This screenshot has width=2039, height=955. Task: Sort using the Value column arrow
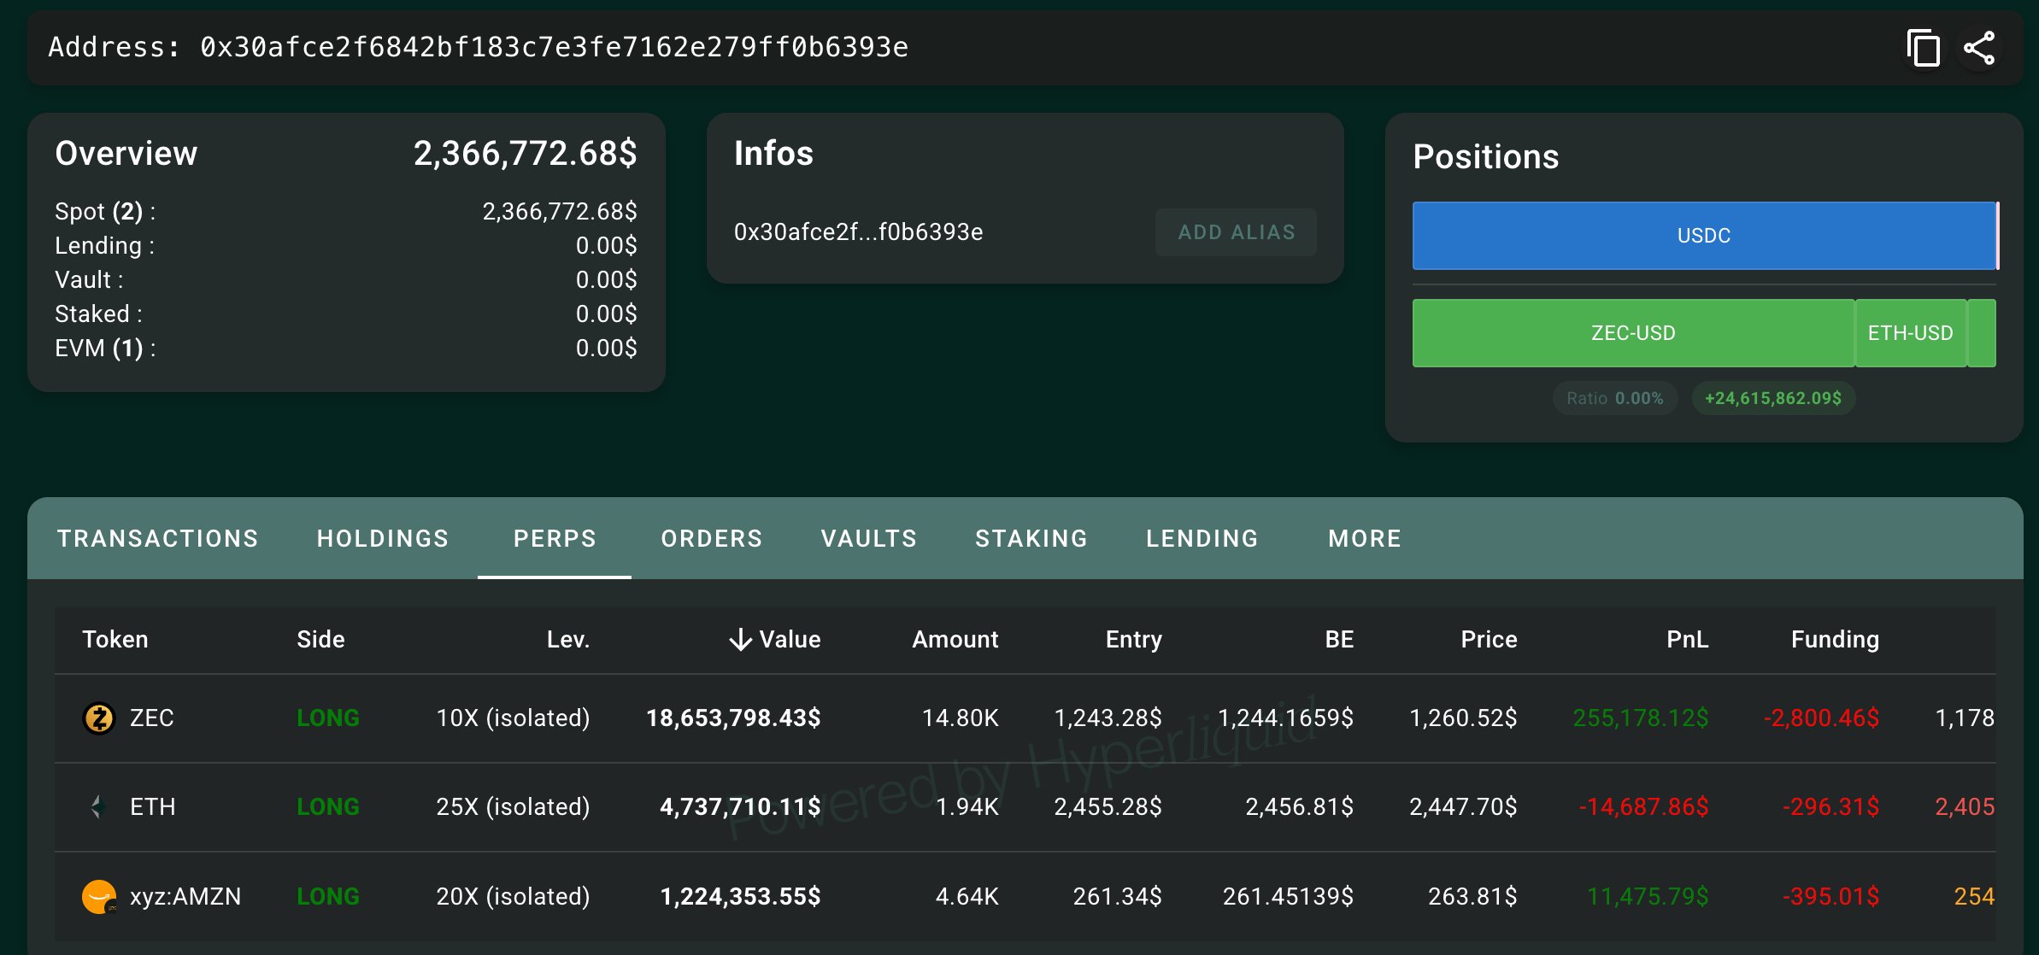pyautogui.click(x=740, y=640)
